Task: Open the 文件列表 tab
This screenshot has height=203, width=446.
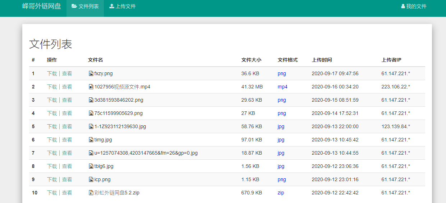Action: tap(85, 6)
